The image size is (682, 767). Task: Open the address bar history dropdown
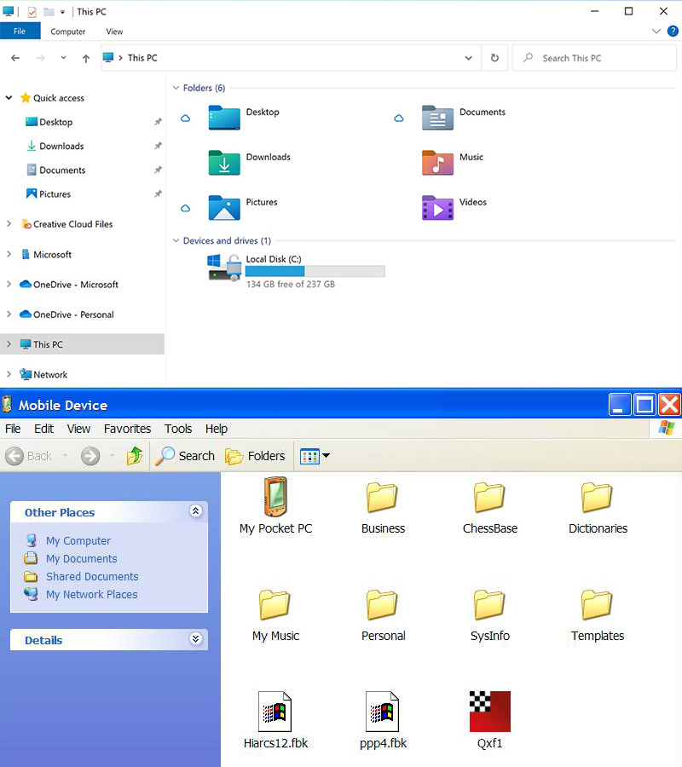click(x=468, y=58)
